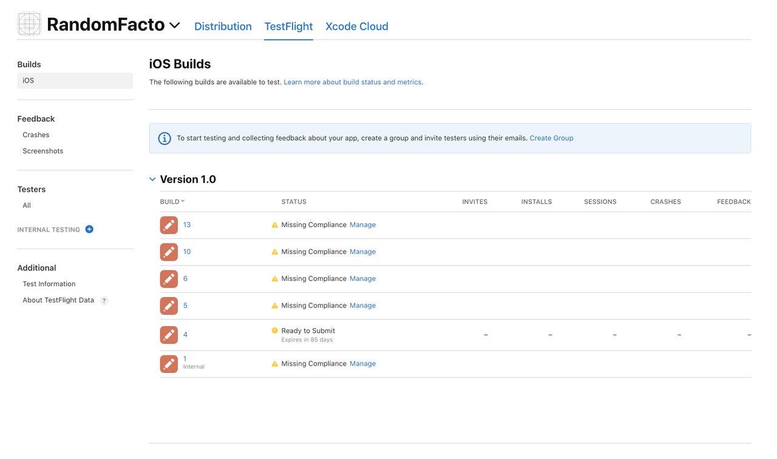Open the RandomFacto app switcher chevron
The height and width of the screenshot is (459, 777).
[175, 25]
